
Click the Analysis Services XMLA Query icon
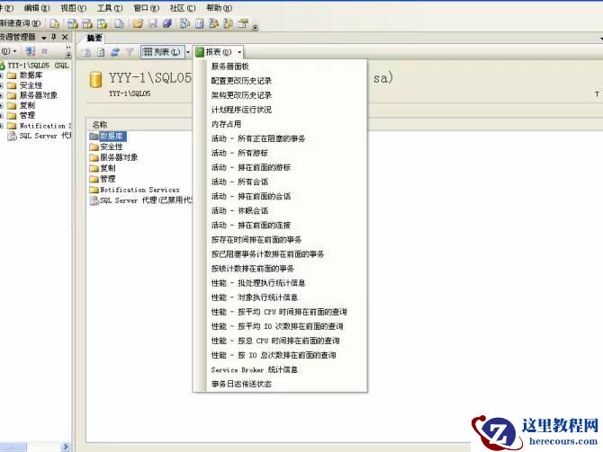[x=102, y=23]
